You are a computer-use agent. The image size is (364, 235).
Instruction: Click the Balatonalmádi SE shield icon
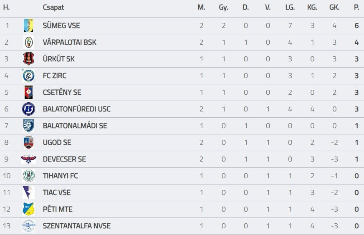(x=28, y=126)
